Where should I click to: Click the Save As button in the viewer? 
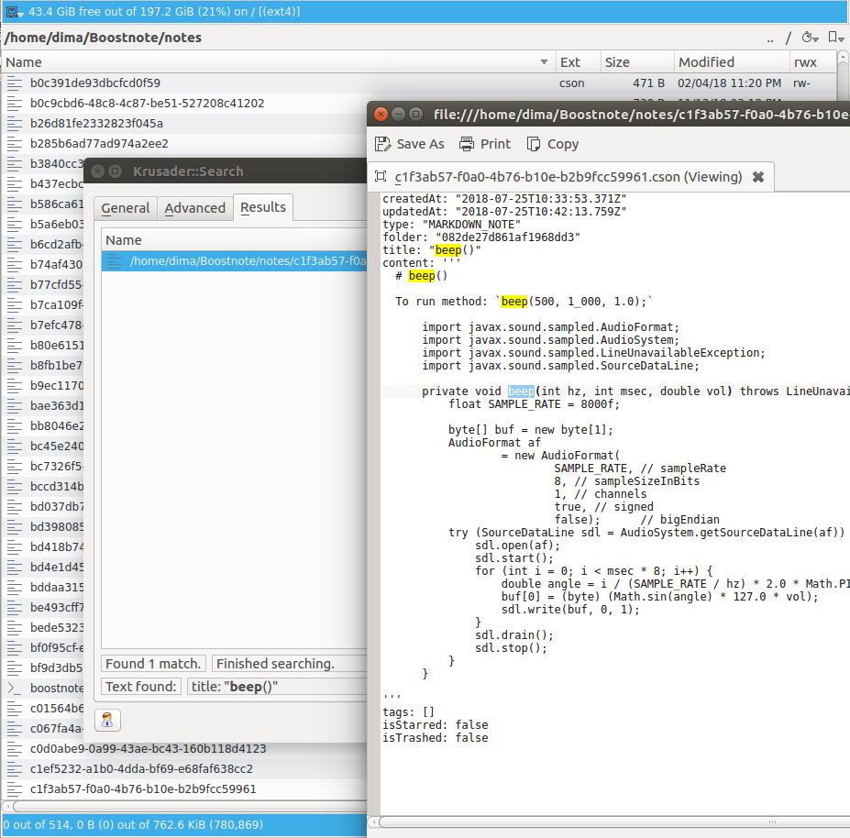[410, 144]
